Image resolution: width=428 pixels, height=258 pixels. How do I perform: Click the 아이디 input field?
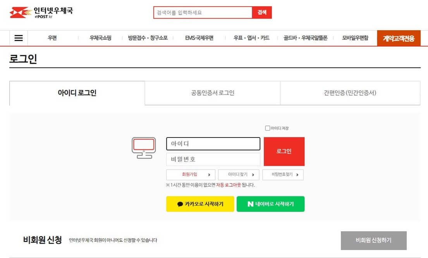(213, 144)
